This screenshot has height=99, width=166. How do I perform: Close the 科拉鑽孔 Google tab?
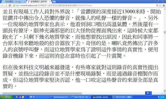pyautogui.click(x=25, y=2)
